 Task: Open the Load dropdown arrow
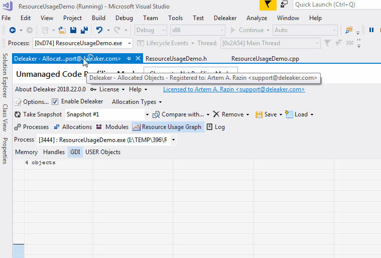coord(312,114)
